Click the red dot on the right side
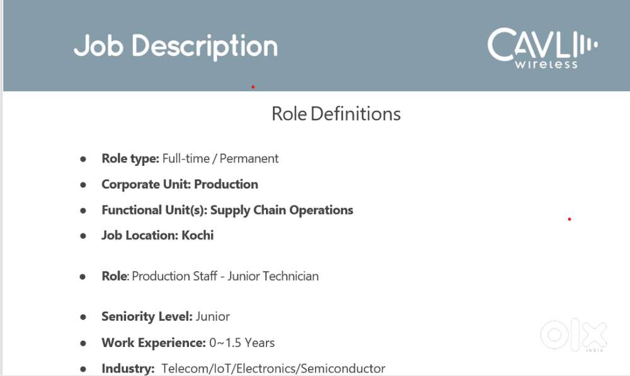 [x=570, y=219]
